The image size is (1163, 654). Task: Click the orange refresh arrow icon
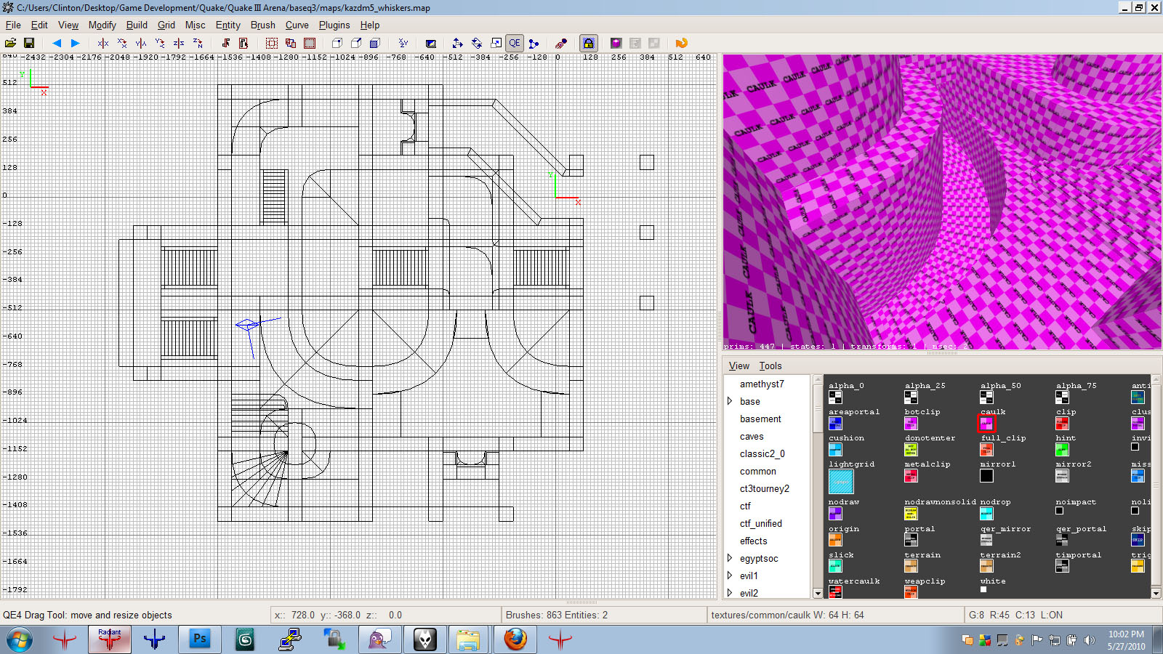[x=681, y=44]
